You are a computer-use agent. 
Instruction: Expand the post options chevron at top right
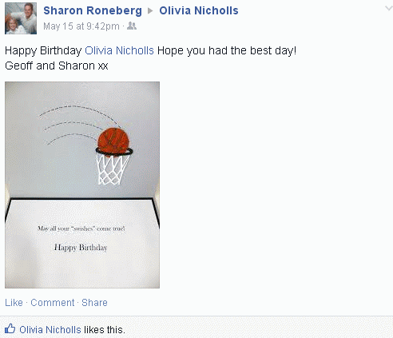tap(389, 8)
